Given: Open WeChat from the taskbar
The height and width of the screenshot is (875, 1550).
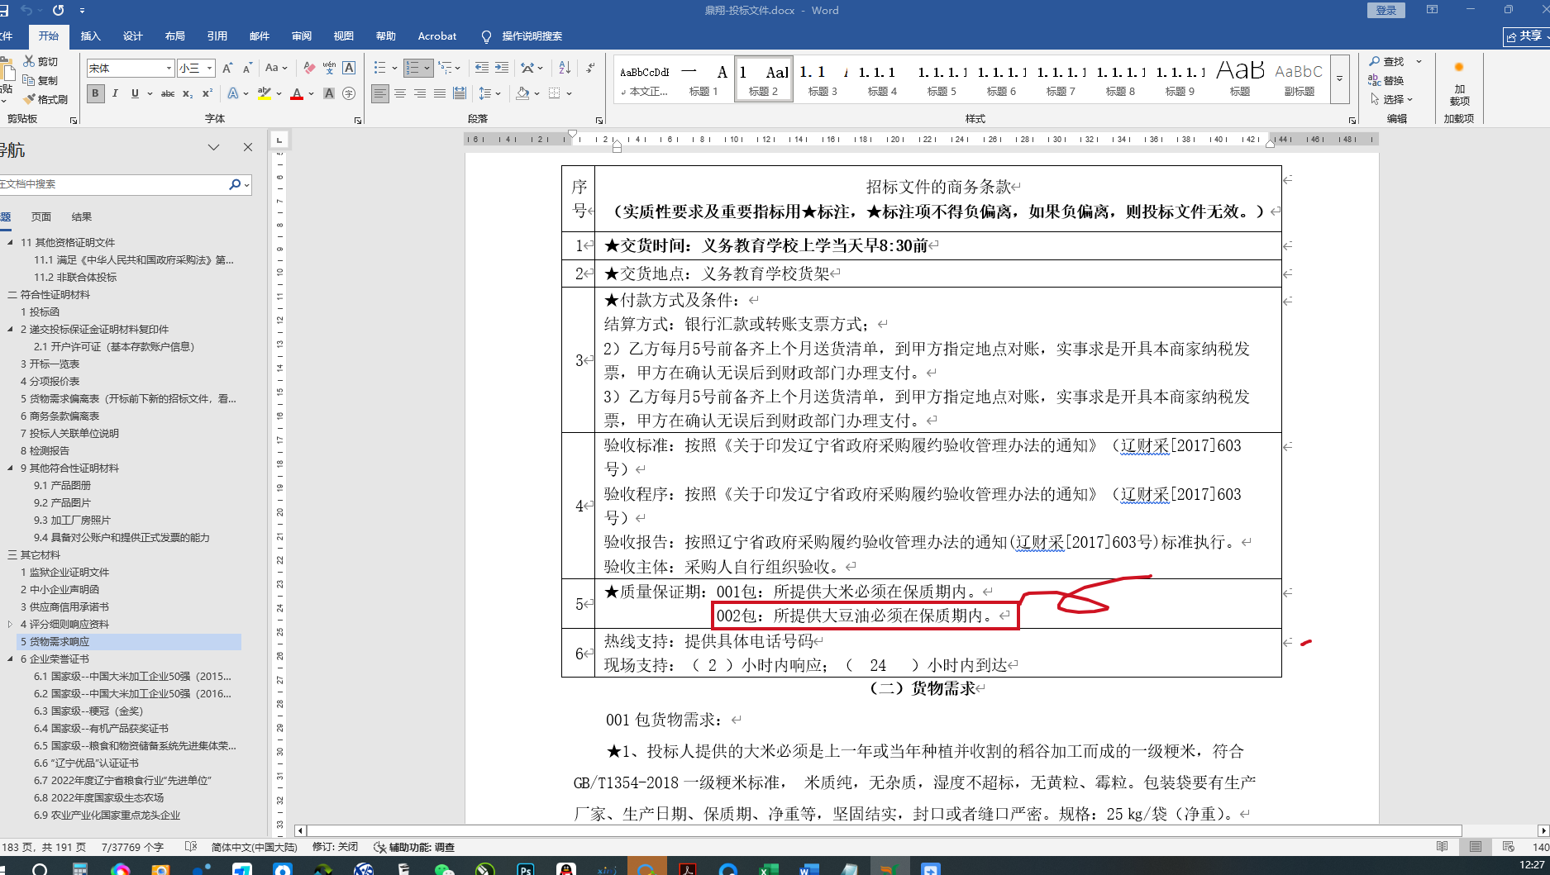Looking at the screenshot, I should (445, 868).
